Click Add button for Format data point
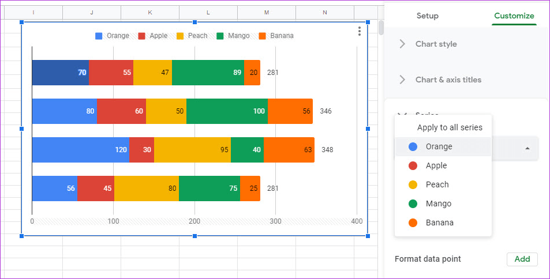The width and height of the screenshot is (550, 279). (522, 259)
